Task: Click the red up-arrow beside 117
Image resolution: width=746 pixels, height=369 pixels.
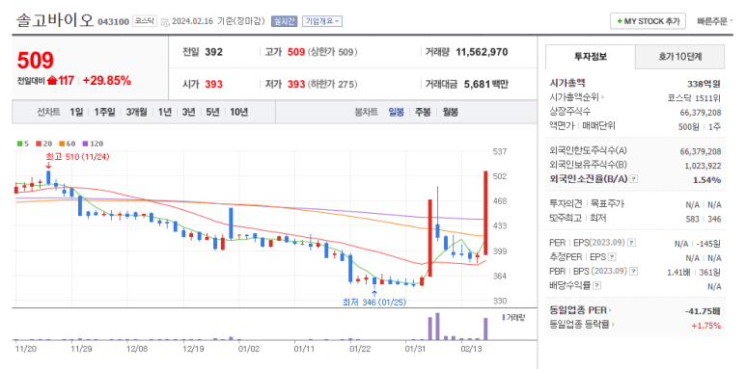Action: [52, 81]
